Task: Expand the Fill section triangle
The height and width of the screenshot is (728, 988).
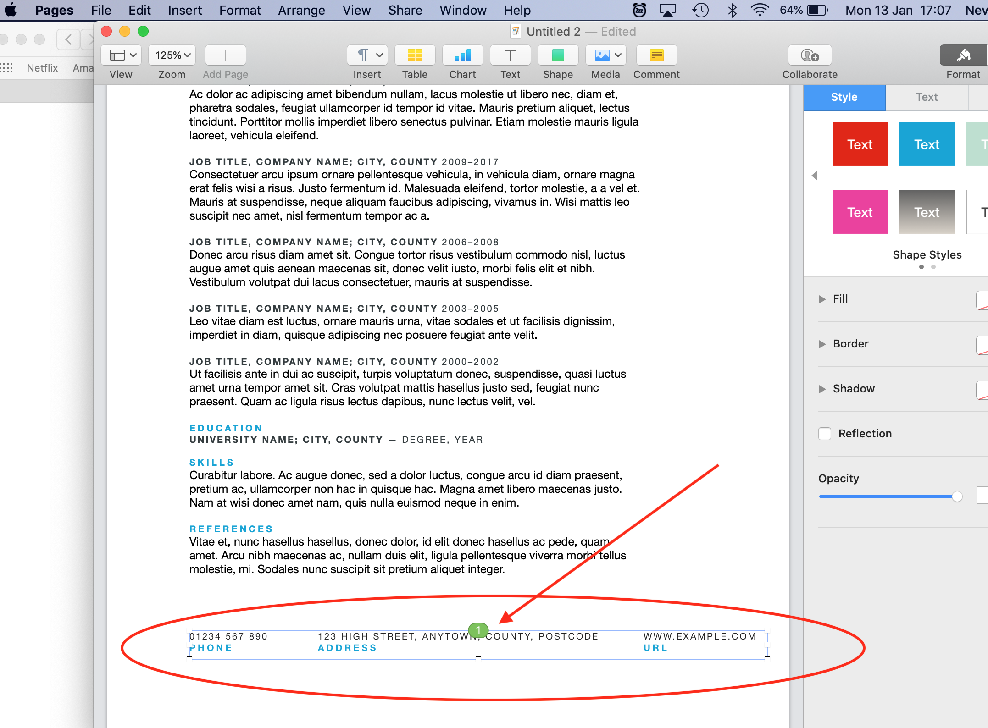Action: [x=822, y=299]
